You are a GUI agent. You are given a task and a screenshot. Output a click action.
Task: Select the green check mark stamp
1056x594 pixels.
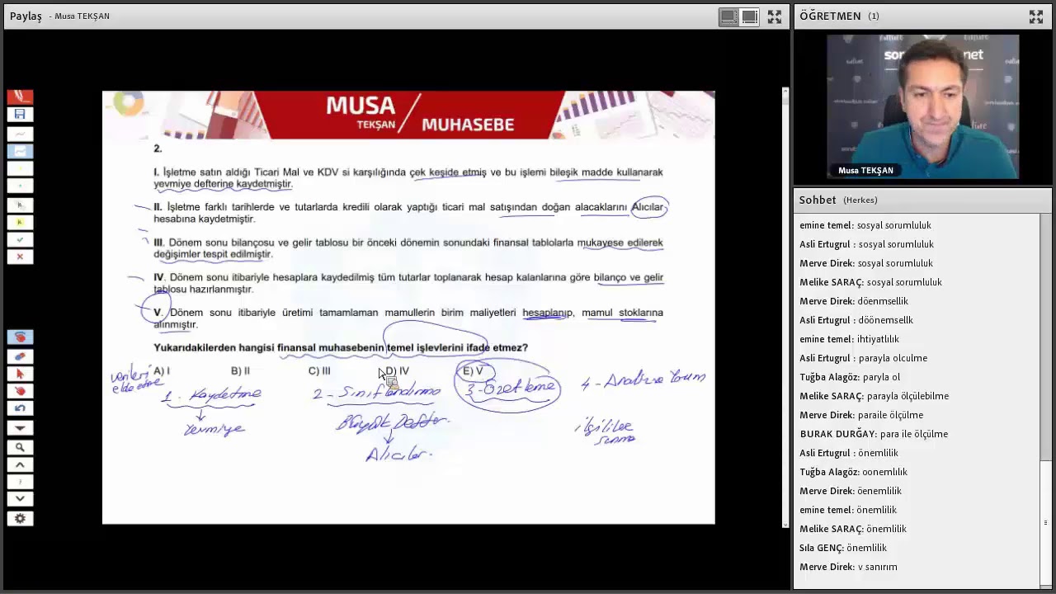click(20, 240)
